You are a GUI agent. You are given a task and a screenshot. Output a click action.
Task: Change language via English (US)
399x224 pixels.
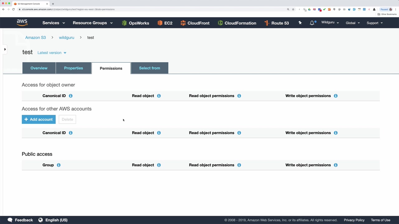(x=56, y=220)
